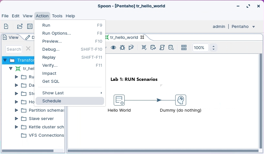Click the admin user label
The image size is (264, 154).
pyautogui.click(x=219, y=27)
